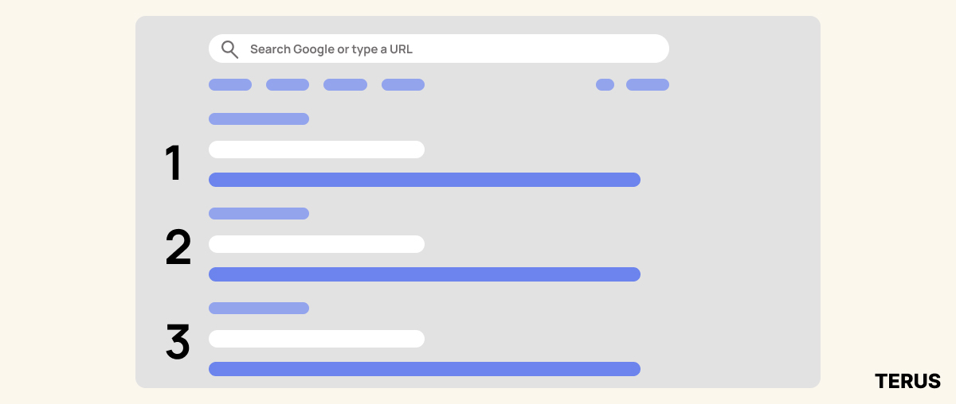The image size is (956, 404).
Task: Open result 2's light blue URL bar
Action: 259,214
